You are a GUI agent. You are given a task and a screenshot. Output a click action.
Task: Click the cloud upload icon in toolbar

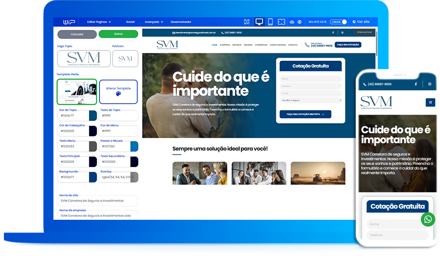292,22
